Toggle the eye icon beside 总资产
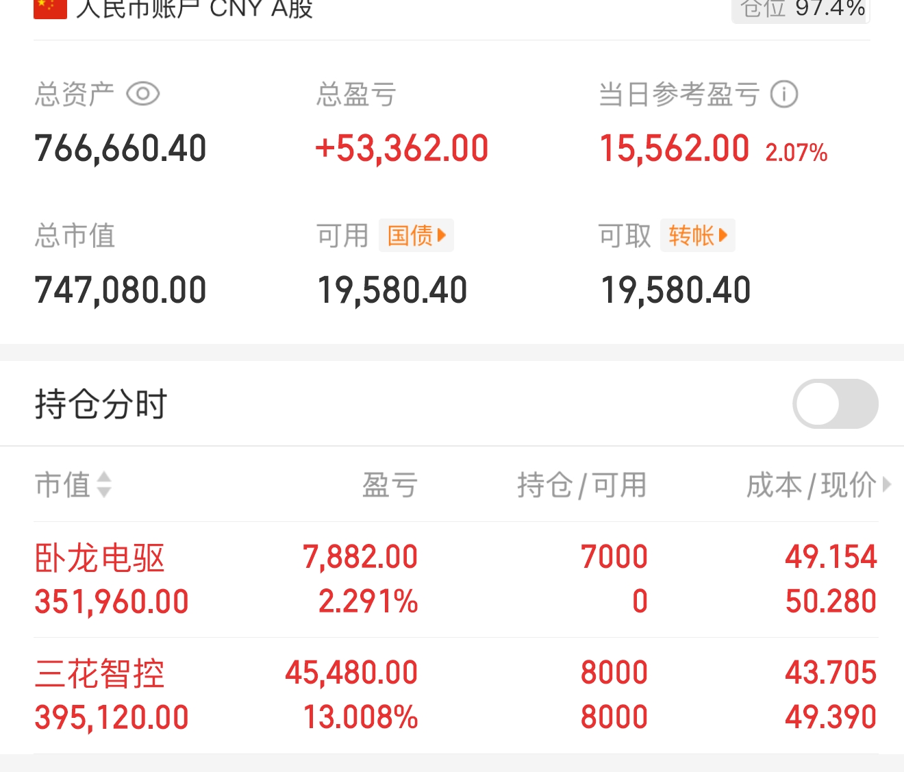The height and width of the screenshot is (772, 904). tap(143, 94)
